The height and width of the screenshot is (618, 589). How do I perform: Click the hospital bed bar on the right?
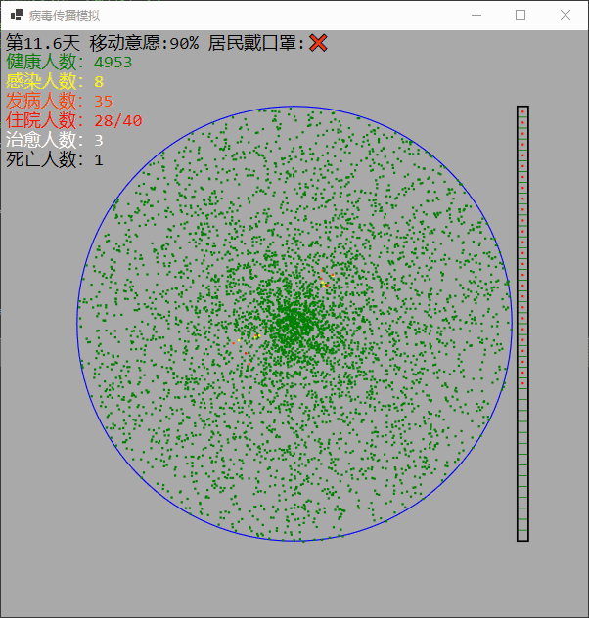pos(522,324)
